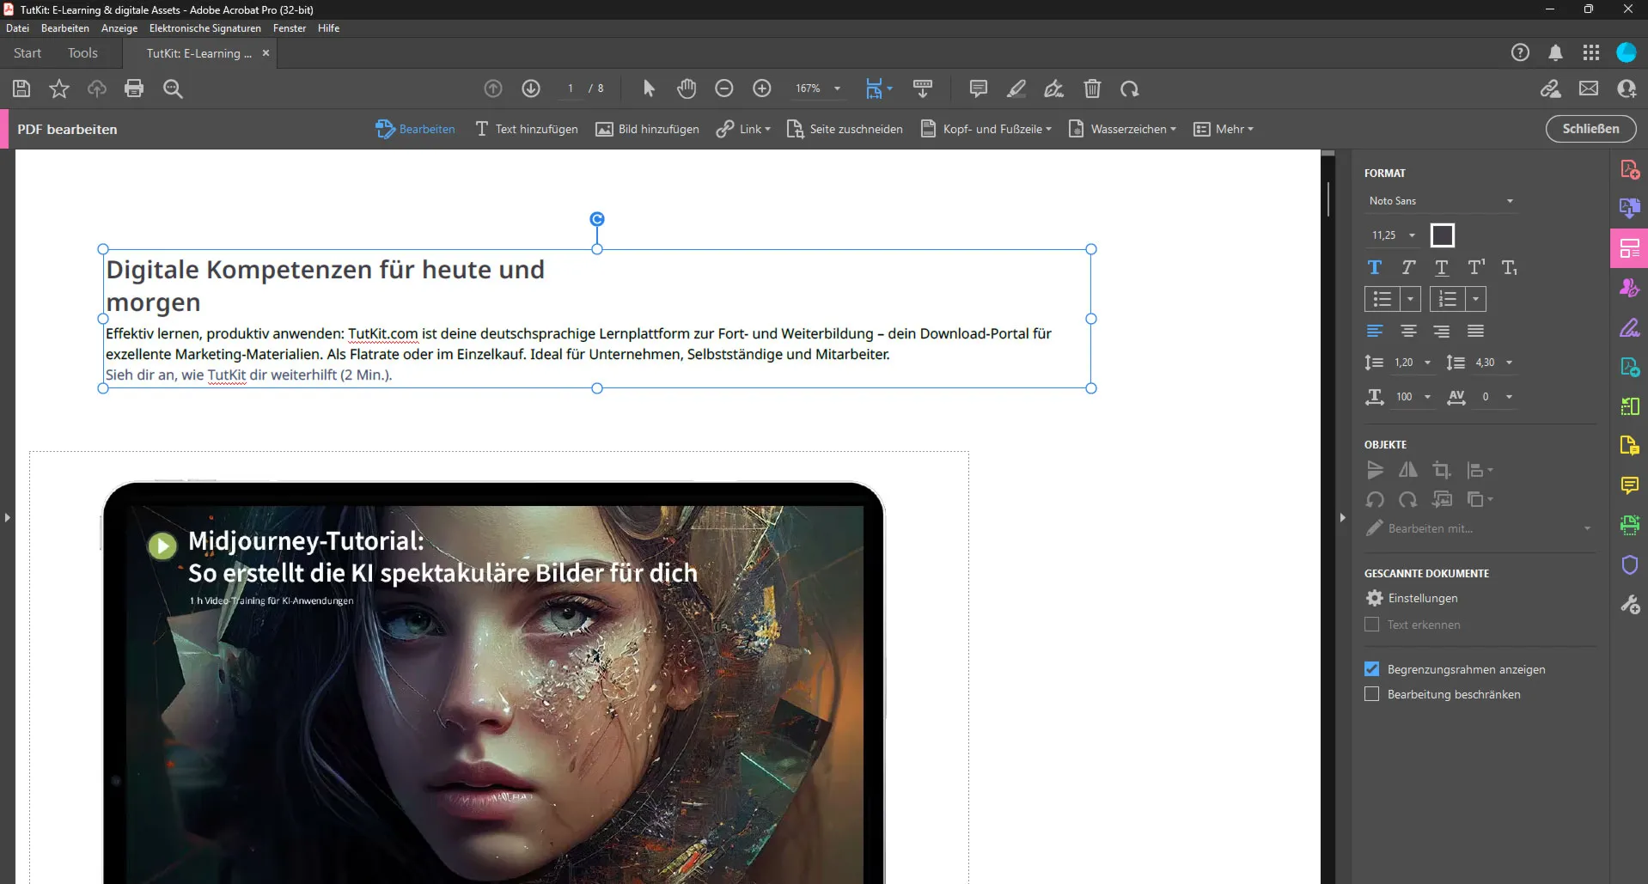Open the numbered list style dropdown
Screen dimensions: 1648x884
tap(1475, 299)
